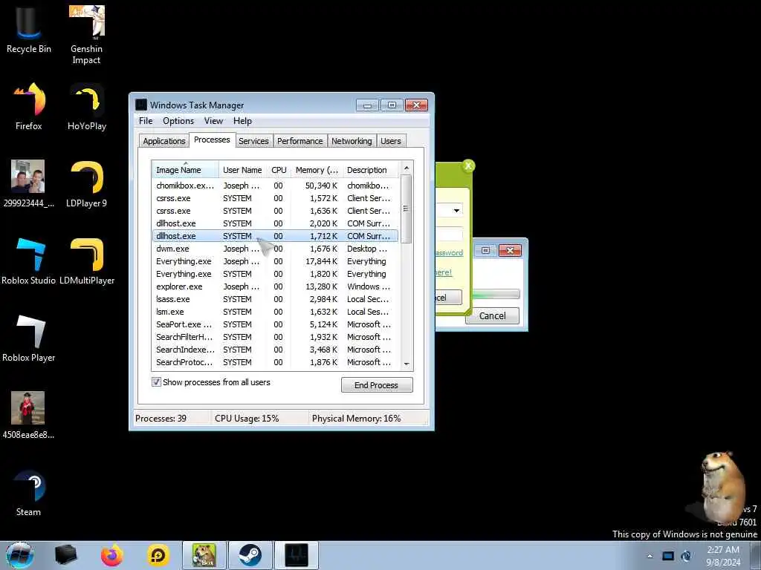Select the dwm.exe process row
This screenshot has width=761, height=570.
point(275,249)
